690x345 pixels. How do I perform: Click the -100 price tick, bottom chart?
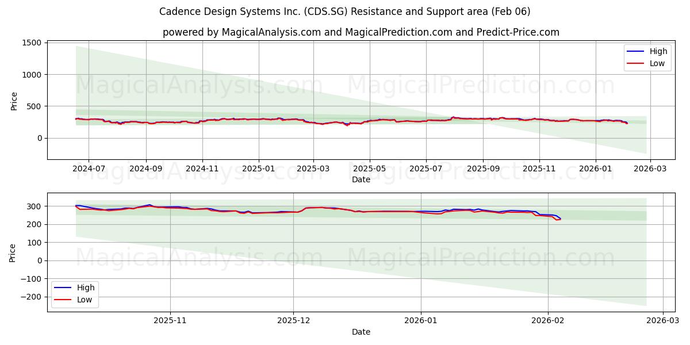click(x=31, y=279)
